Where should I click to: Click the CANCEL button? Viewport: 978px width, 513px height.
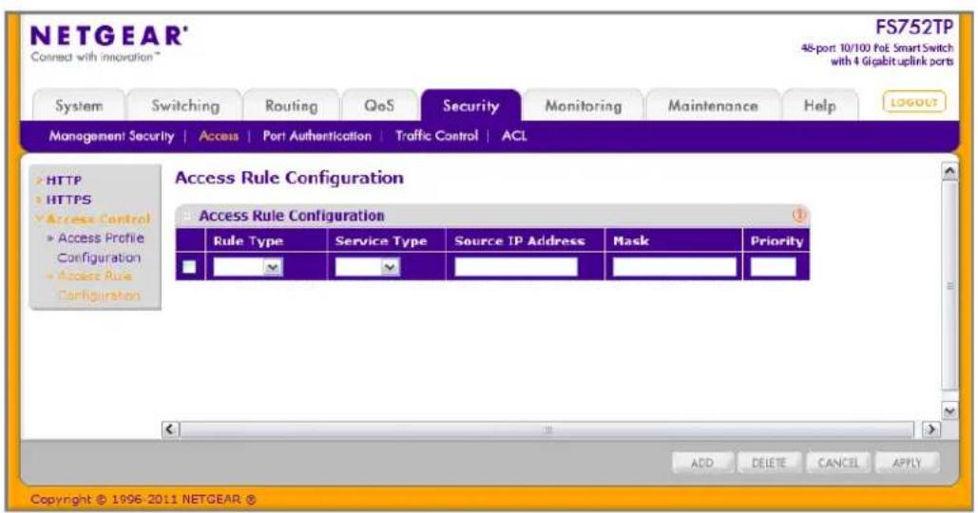click(838, 464)
